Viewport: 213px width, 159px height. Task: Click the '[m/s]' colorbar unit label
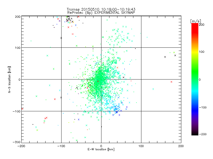point(196,21)
